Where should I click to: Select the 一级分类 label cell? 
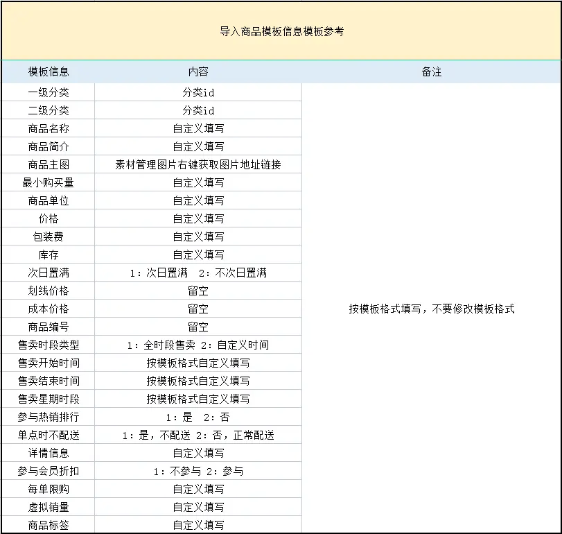pos(49,92)
